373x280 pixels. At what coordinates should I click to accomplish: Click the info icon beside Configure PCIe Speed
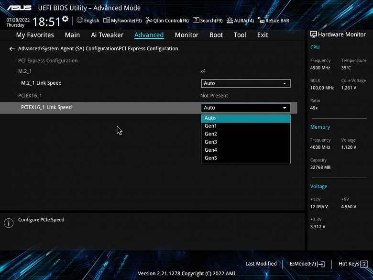9,223
